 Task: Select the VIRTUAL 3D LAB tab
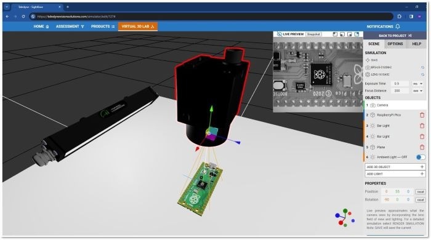pos(138,26)
